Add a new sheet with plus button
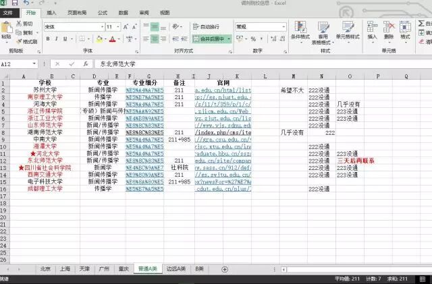432x284 pixels. 225,269
